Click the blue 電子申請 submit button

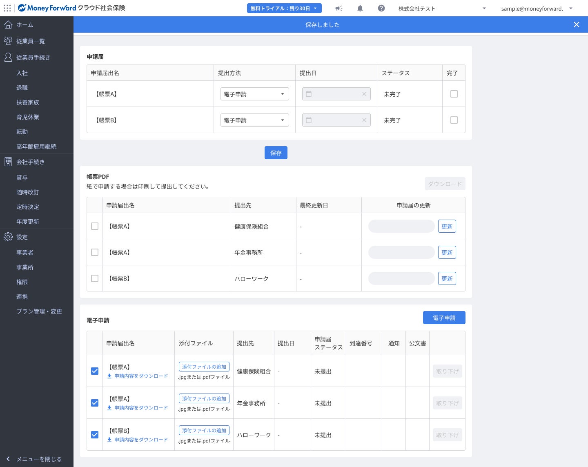point(444,318)
